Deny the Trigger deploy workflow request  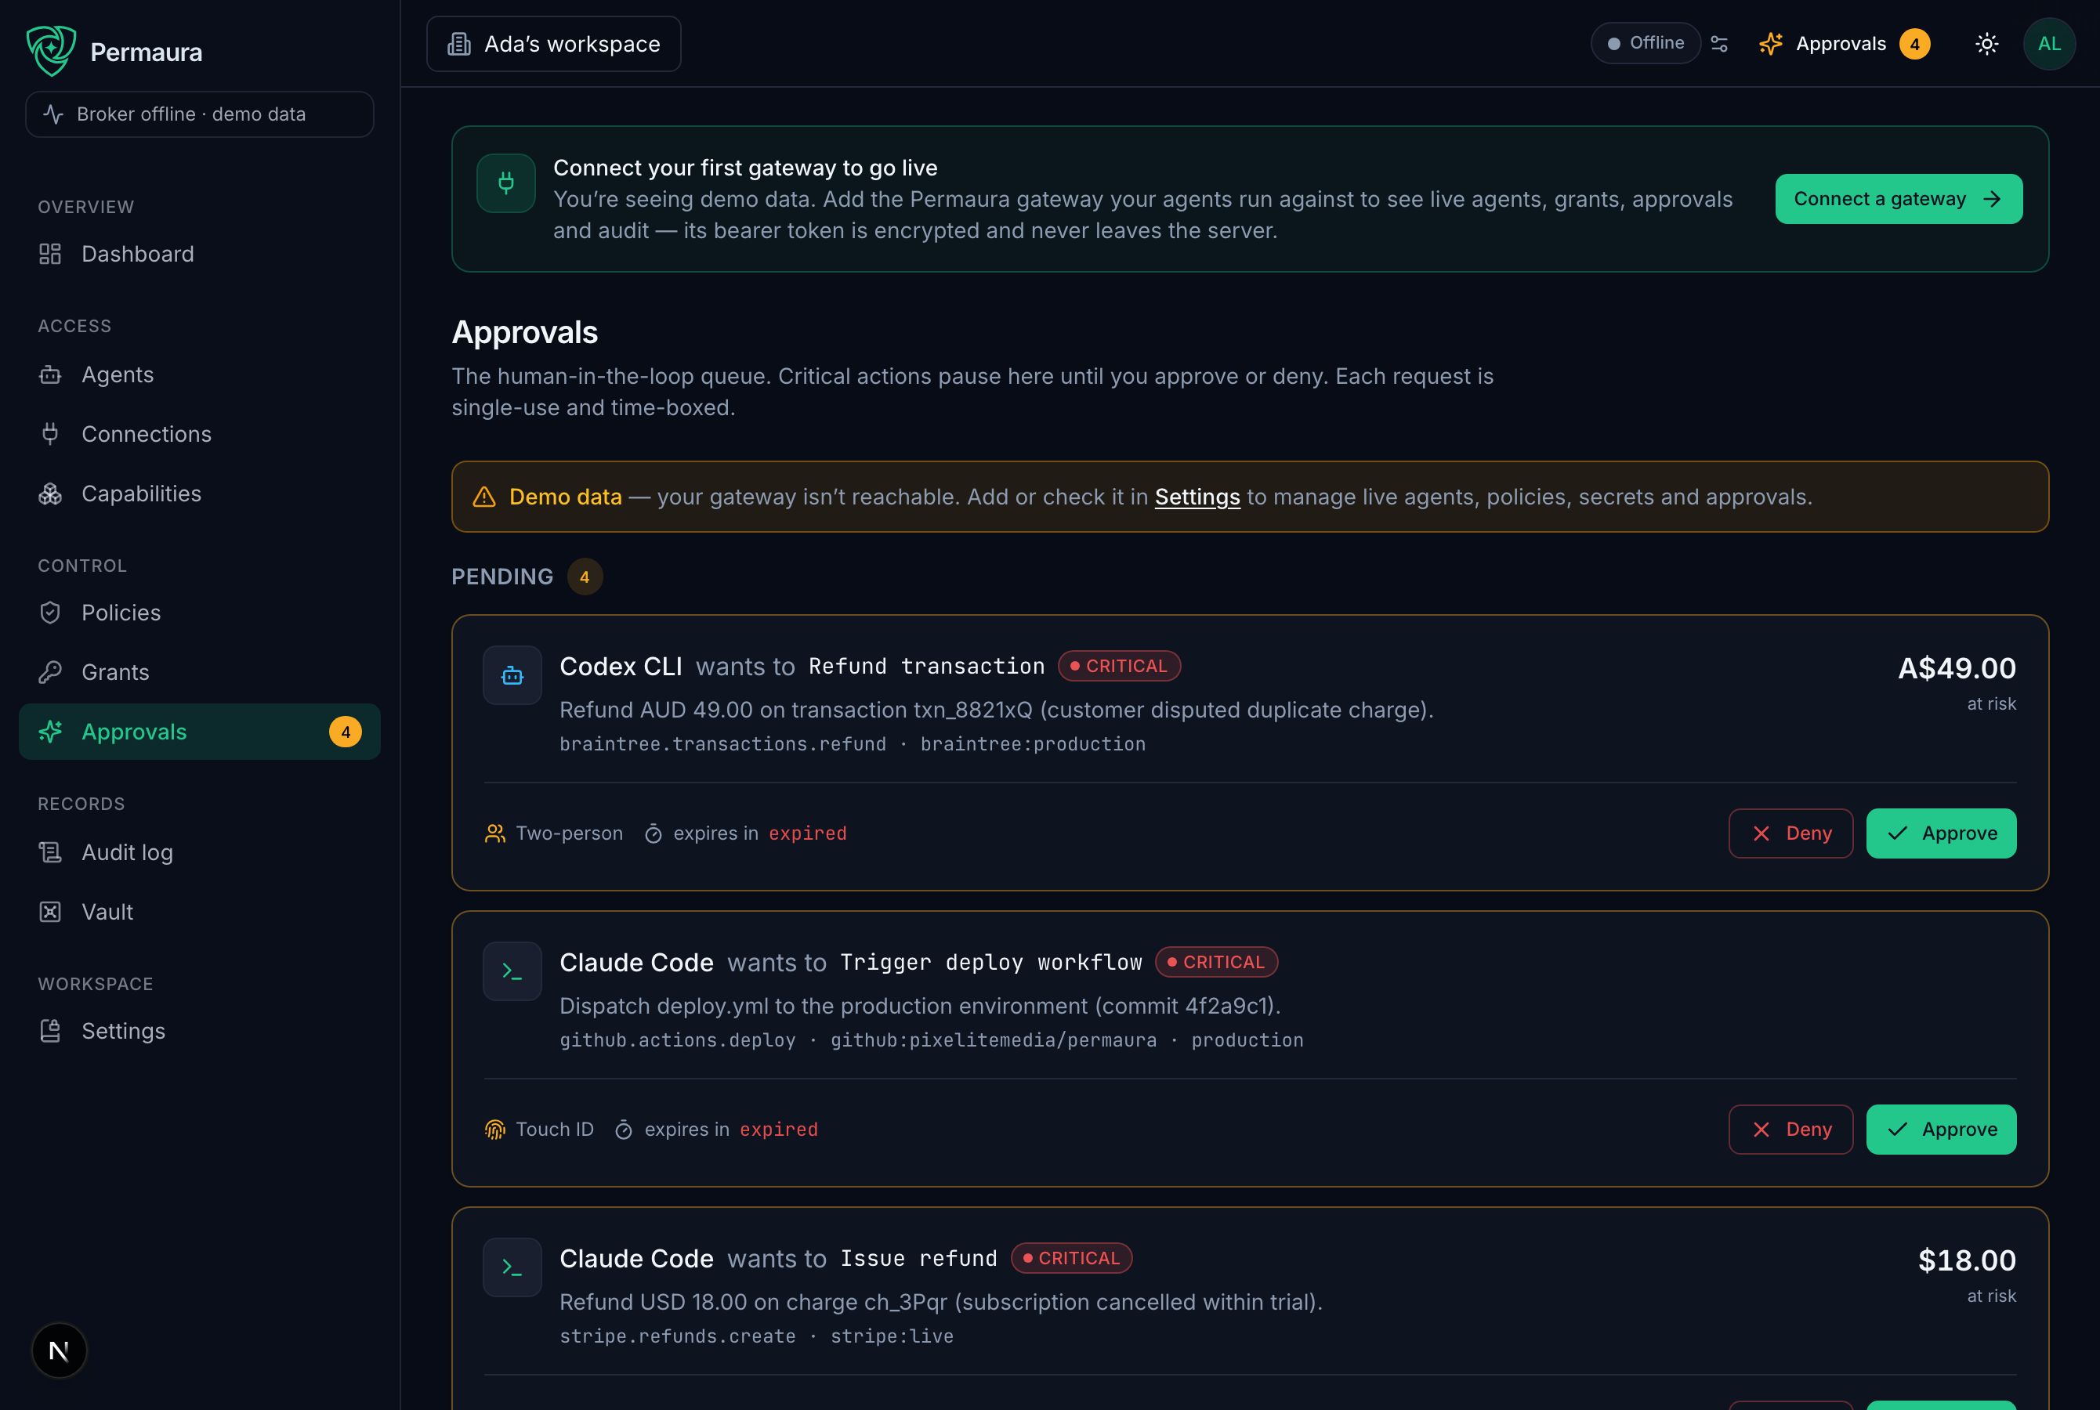(x=1790, y=1130)
